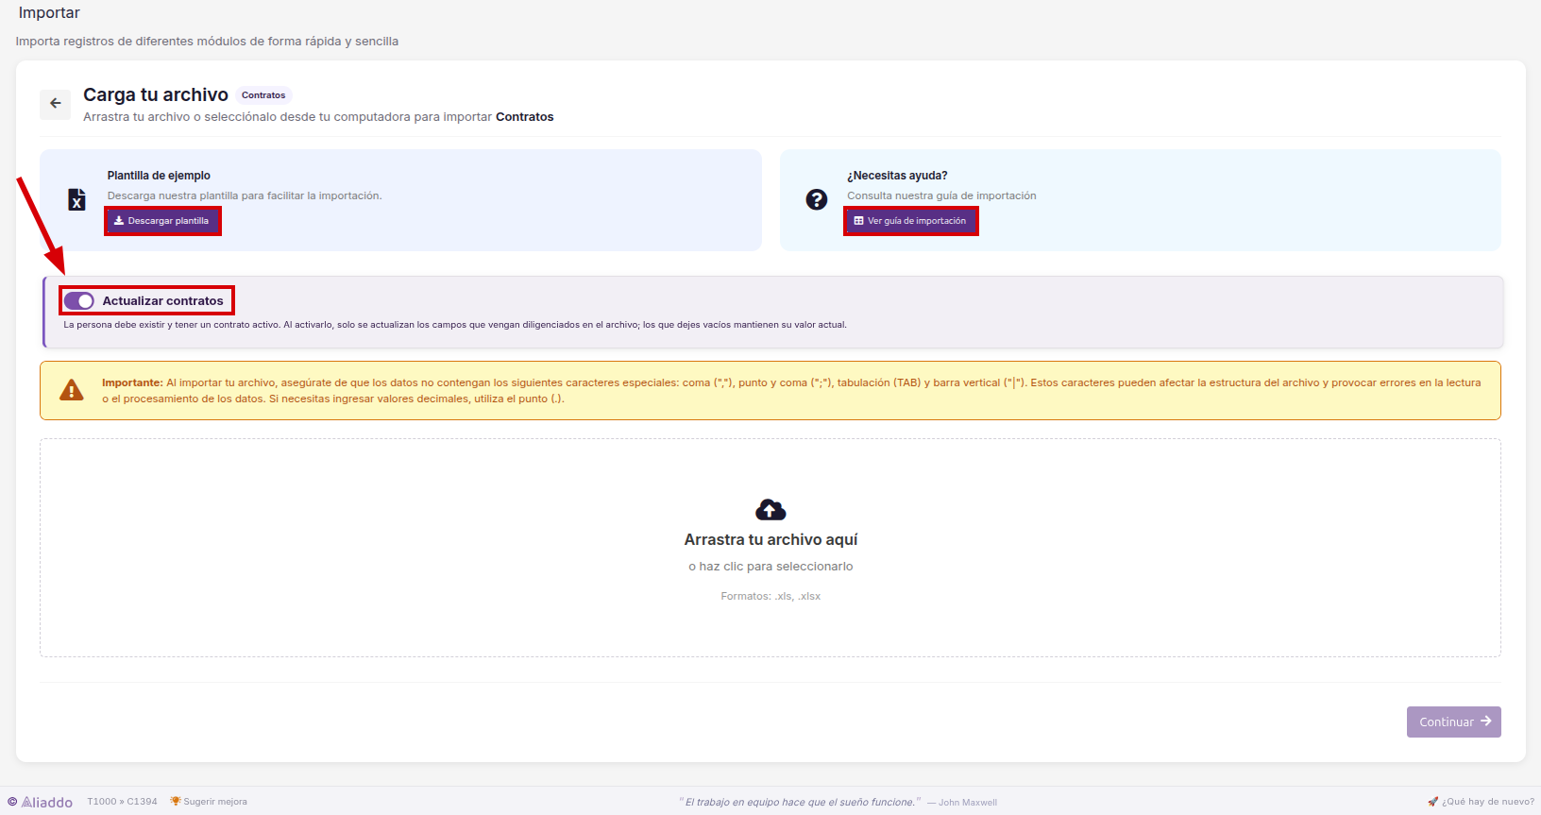The image size is (1541, 815).
Task: Click the Importar page title
Action: (x=49, y=13)
